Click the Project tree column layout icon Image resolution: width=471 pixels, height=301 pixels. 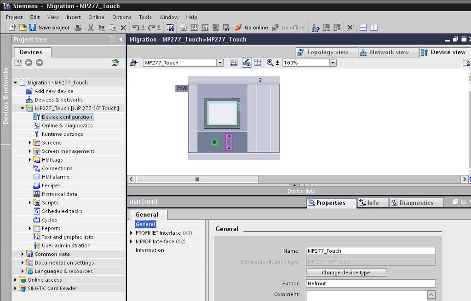[x=112, y=39]
